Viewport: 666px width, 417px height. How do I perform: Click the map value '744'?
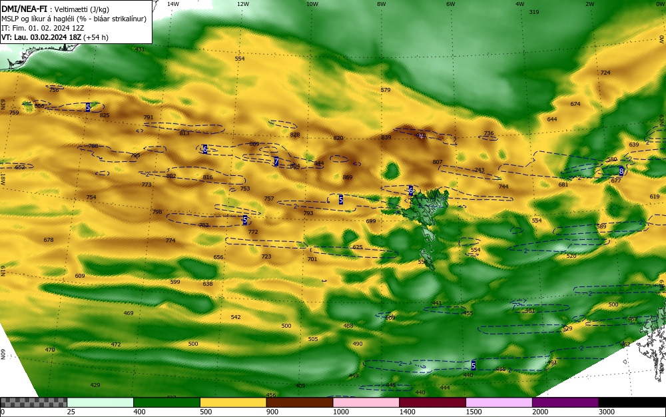click(x=503, y=187)
